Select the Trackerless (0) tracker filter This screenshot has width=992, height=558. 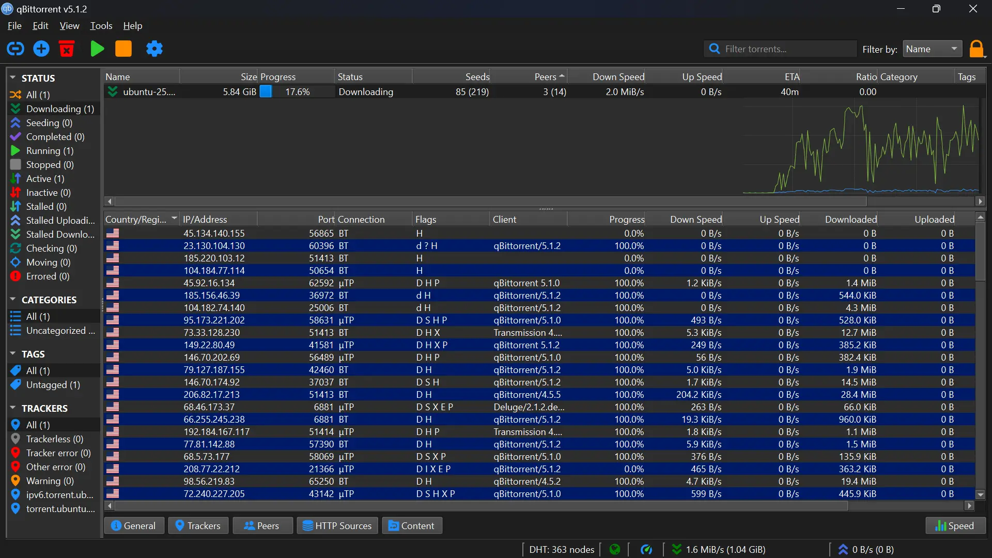coord(54,439)
